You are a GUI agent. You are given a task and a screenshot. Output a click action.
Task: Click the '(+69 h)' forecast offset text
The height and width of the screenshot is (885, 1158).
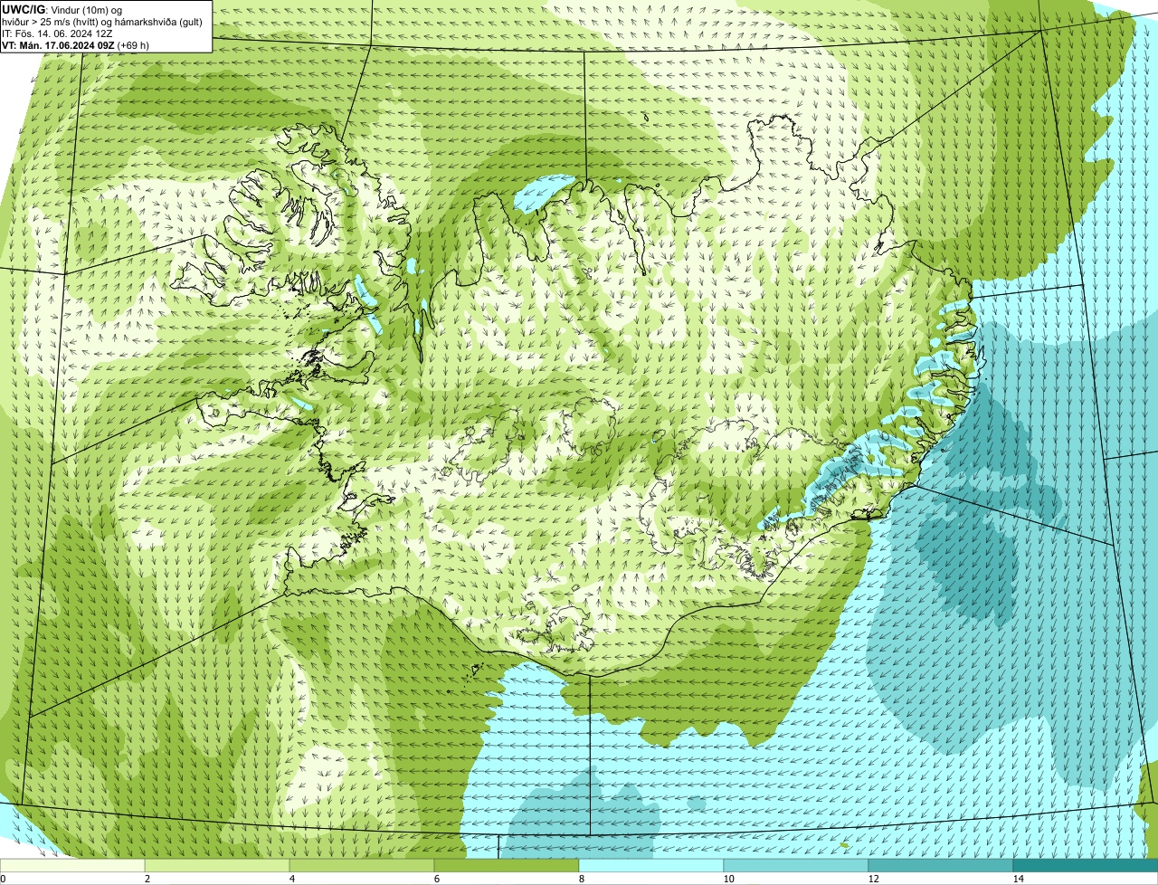coord(133,45)
